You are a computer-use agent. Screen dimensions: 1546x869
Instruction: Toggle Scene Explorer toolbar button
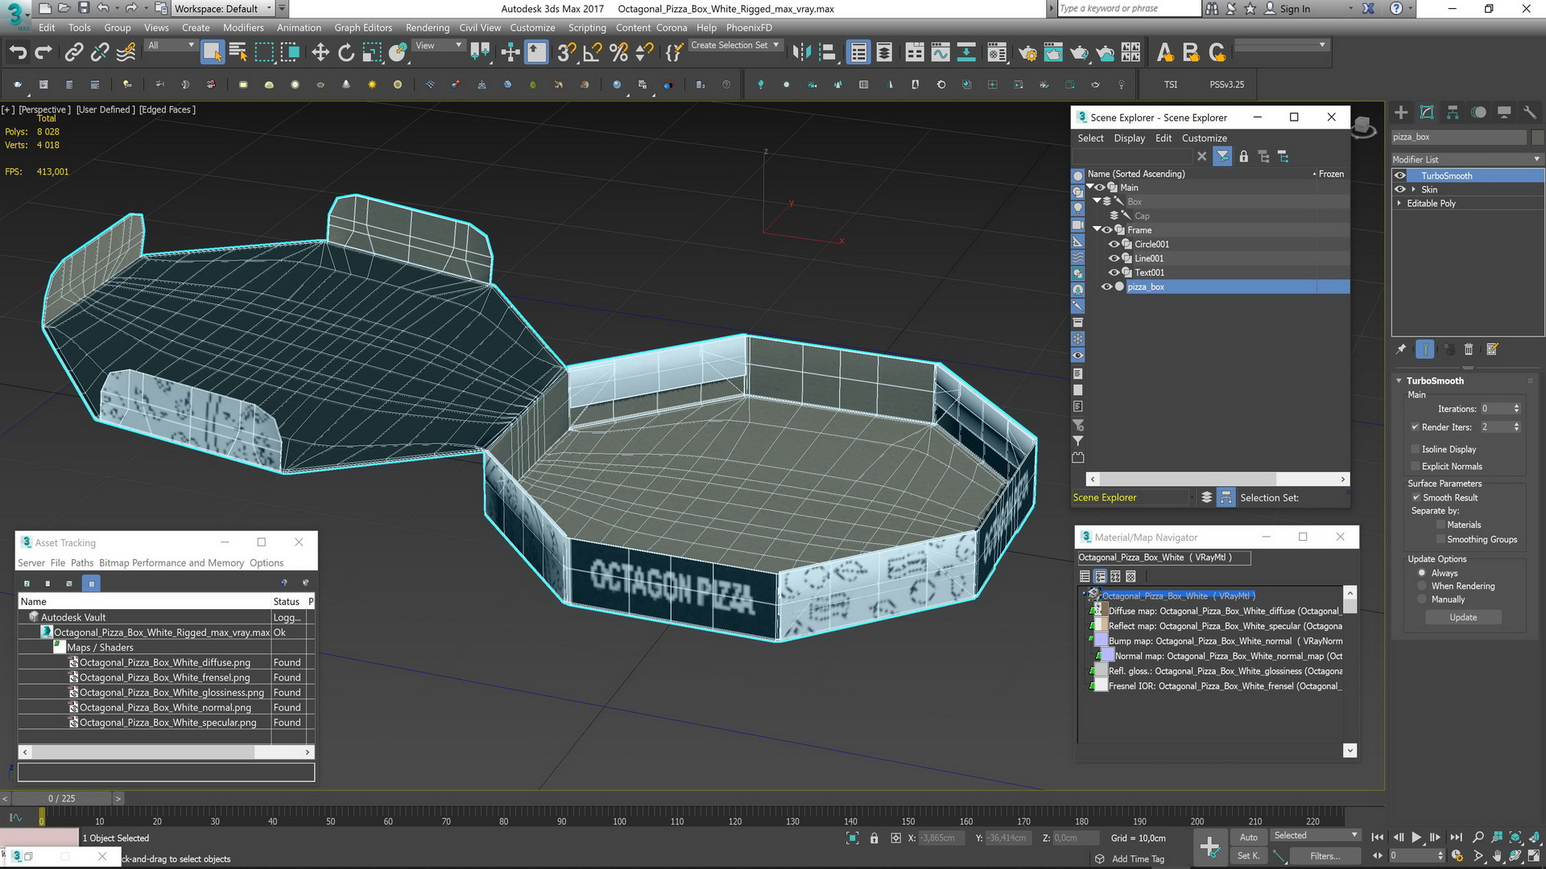[858, 52]
